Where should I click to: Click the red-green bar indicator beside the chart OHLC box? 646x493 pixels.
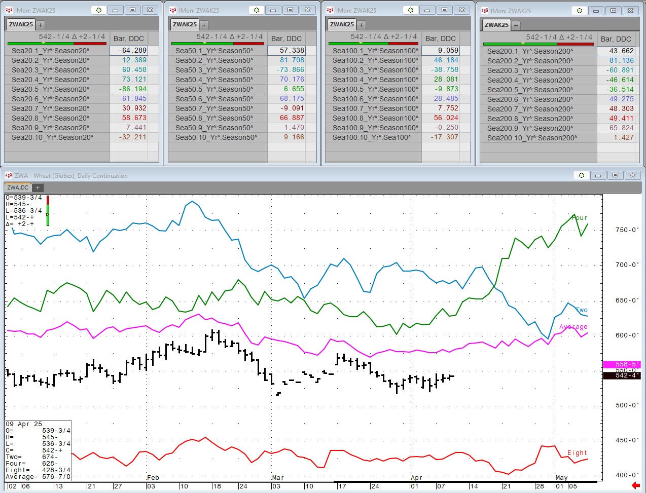(x=48, y=210)
